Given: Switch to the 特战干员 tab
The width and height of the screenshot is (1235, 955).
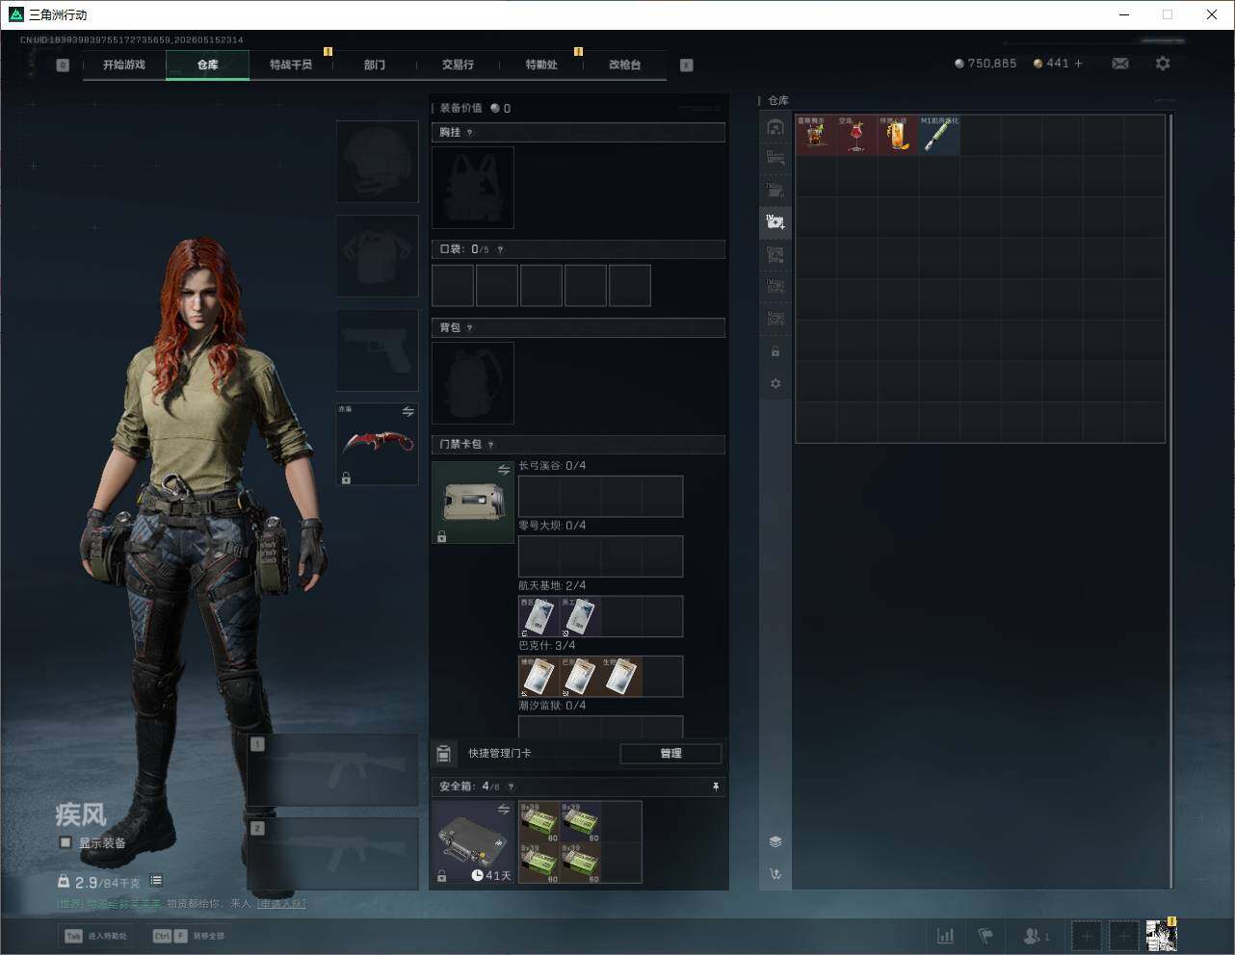Looking at the screenshot, I should [291, 65].
